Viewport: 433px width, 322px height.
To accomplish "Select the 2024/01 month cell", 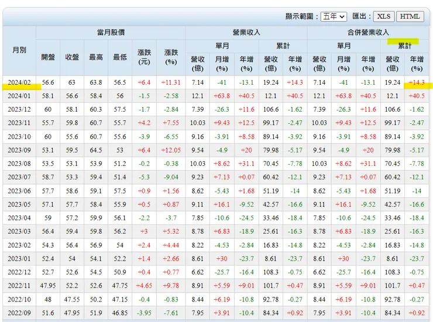I will (19, 96).
